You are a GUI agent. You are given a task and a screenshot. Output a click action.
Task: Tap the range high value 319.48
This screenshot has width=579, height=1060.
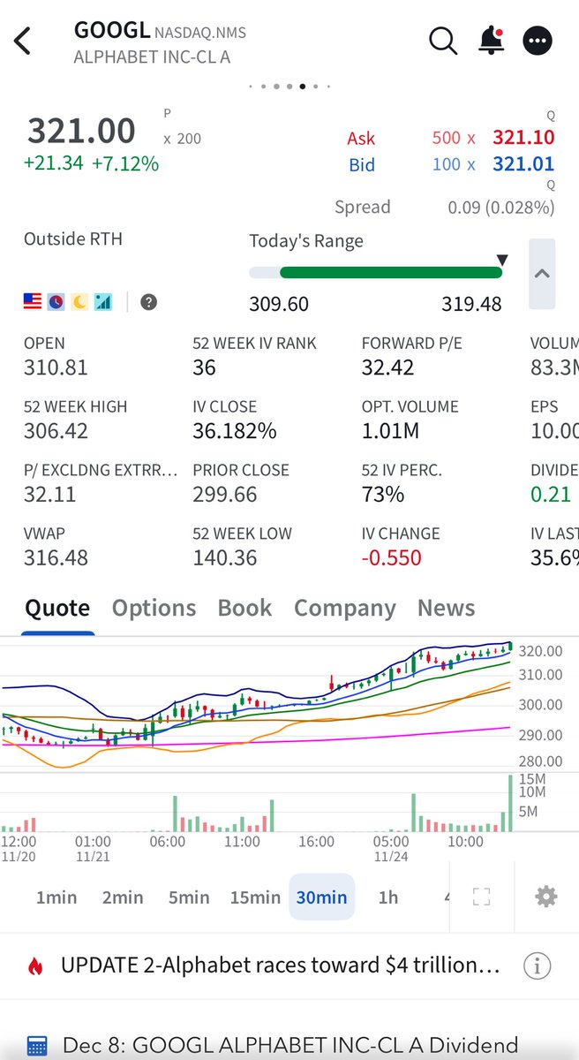click(x=471, y=305)
